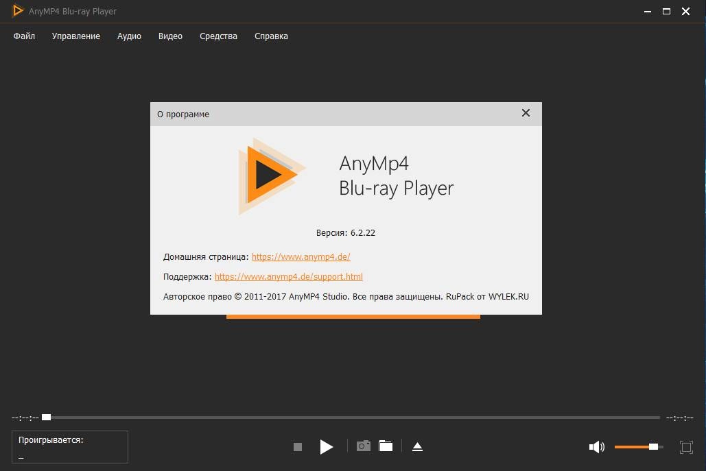Click the volume slider handle
This screenshot has width=706, height=471.
click(653, 447)
